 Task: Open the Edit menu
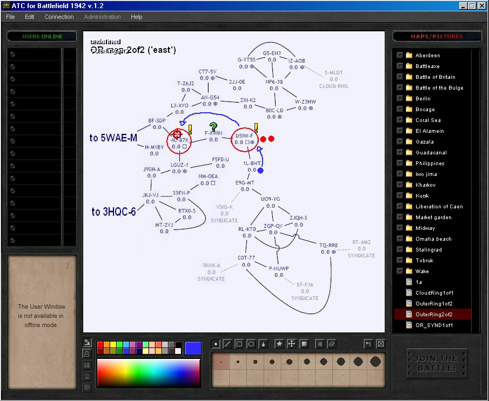coord(29,17)
